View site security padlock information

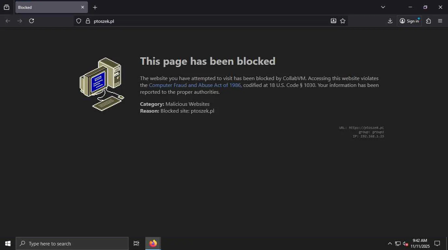[x=88, y=21]
